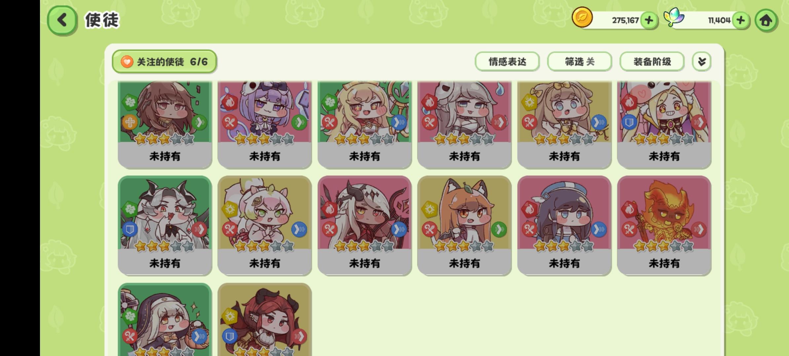Open the 情感表达 tab
789x356 pixels.
click(x=507, y=62)
